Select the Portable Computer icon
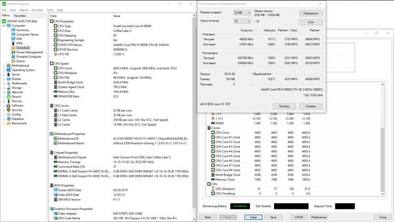Viewport: 394px width, 222px height. pyautogui.click(x=13, y=56)
